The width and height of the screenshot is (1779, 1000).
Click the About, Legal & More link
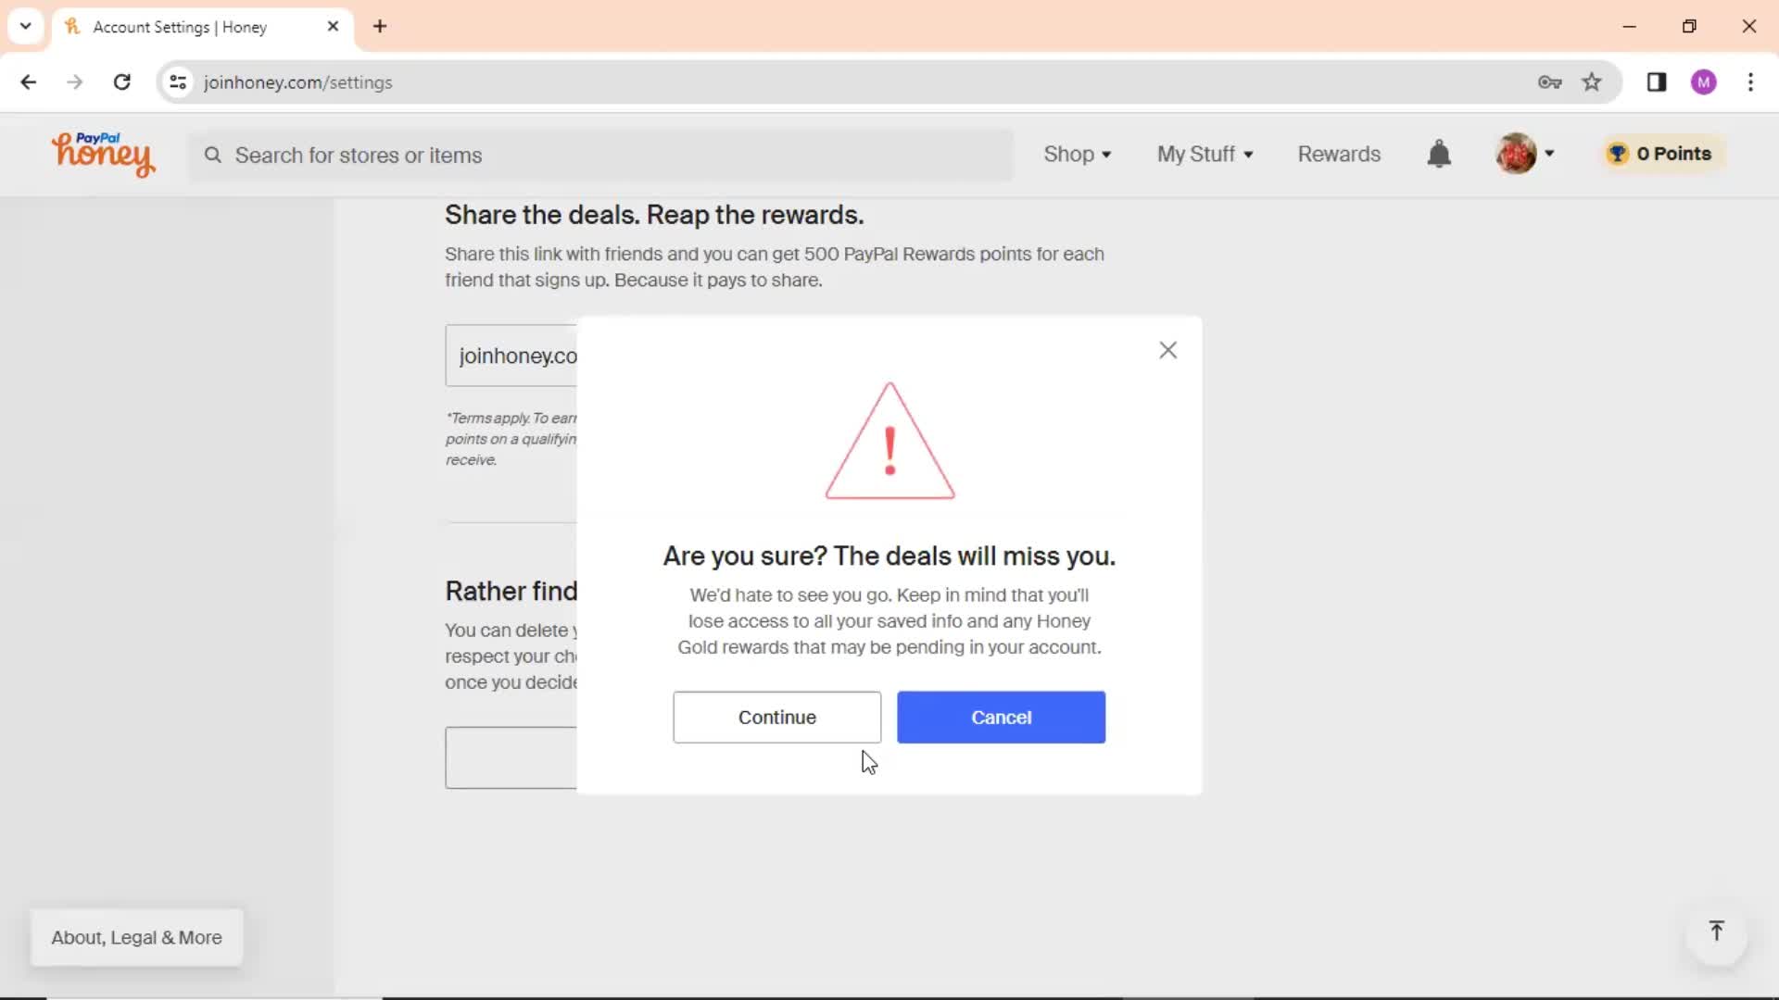pos(135,936)
